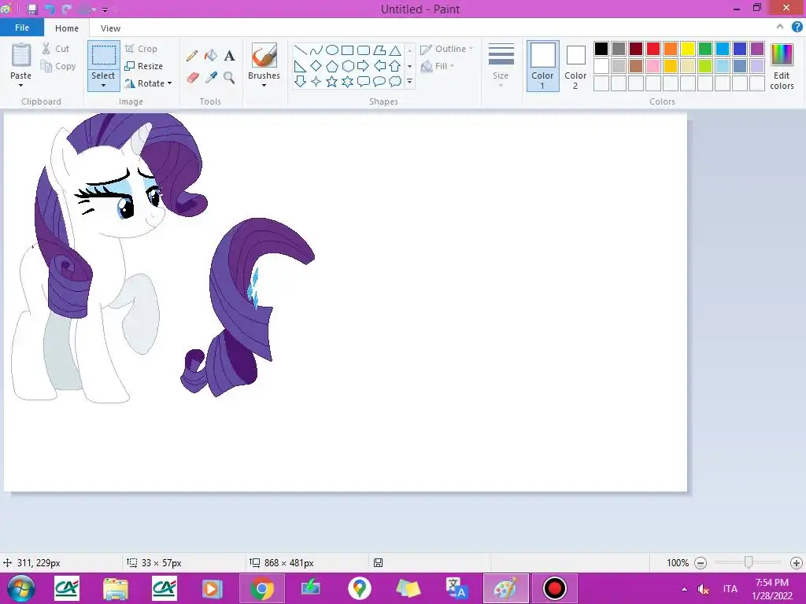Click the Cut button
This screenshot has height=604, width=806.
(56, 49)
